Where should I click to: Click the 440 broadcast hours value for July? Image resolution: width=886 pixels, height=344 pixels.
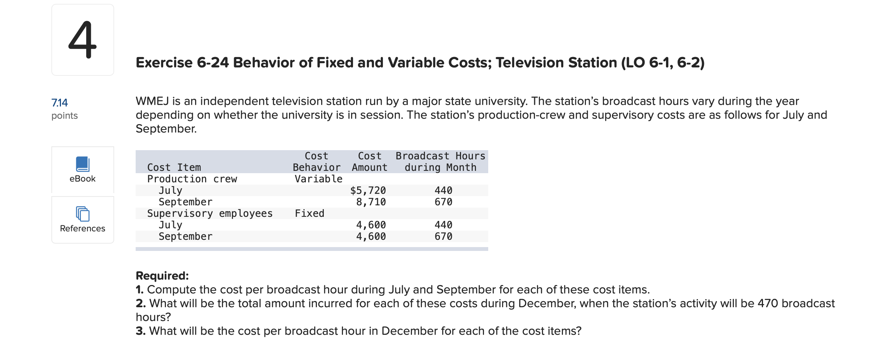point(443,190)
